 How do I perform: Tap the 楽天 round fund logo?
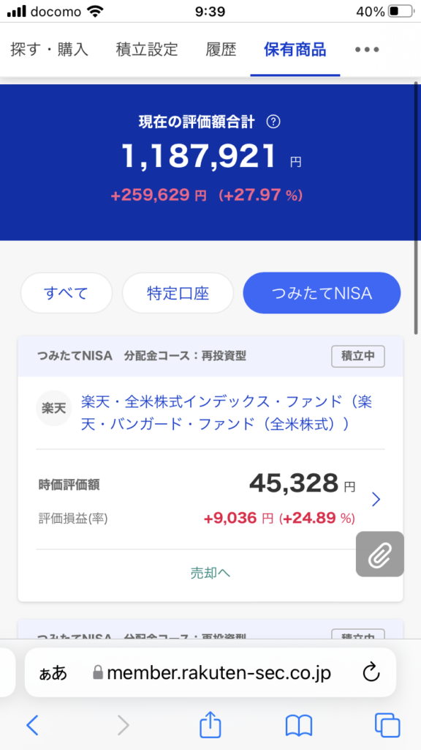point(54,410)
